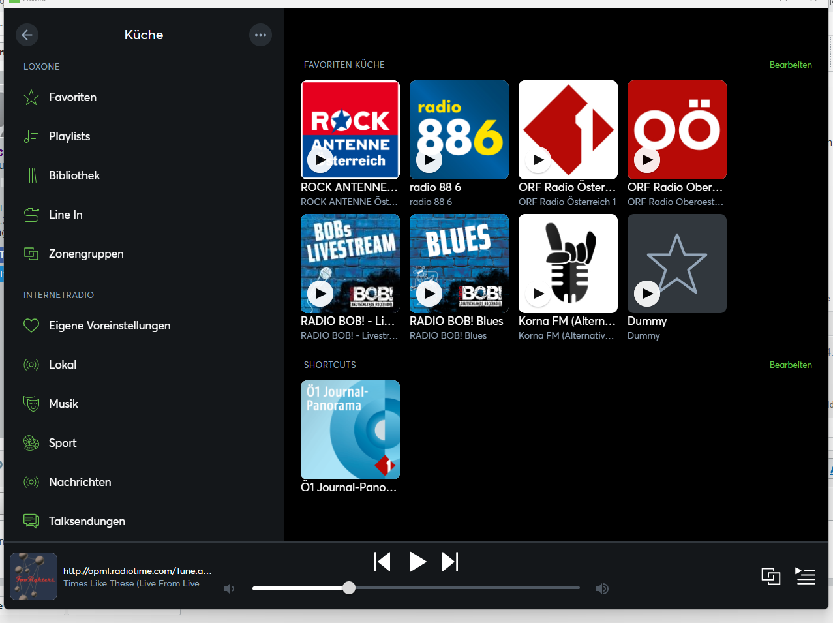Select the radio 88 6 cover artwork

click(459, 130)
